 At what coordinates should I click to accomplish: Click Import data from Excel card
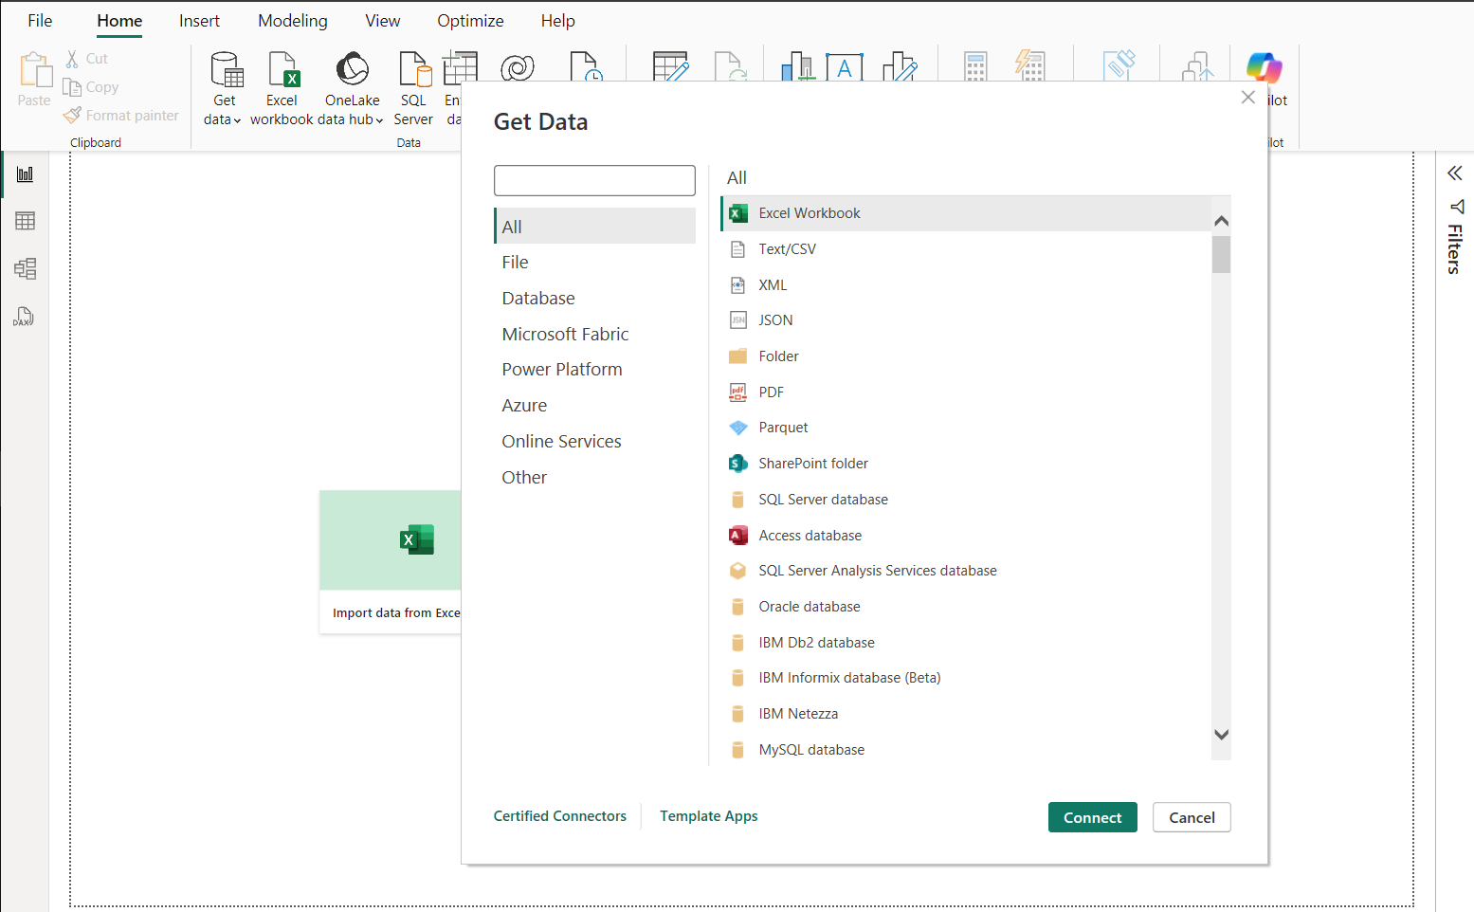click(x=391, y=561)
